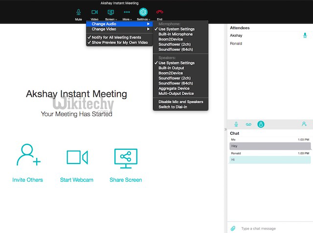Click the Share Screen monitor icon

coord(126,159)
